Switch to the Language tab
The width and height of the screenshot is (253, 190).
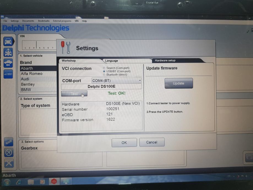(127, 61)
